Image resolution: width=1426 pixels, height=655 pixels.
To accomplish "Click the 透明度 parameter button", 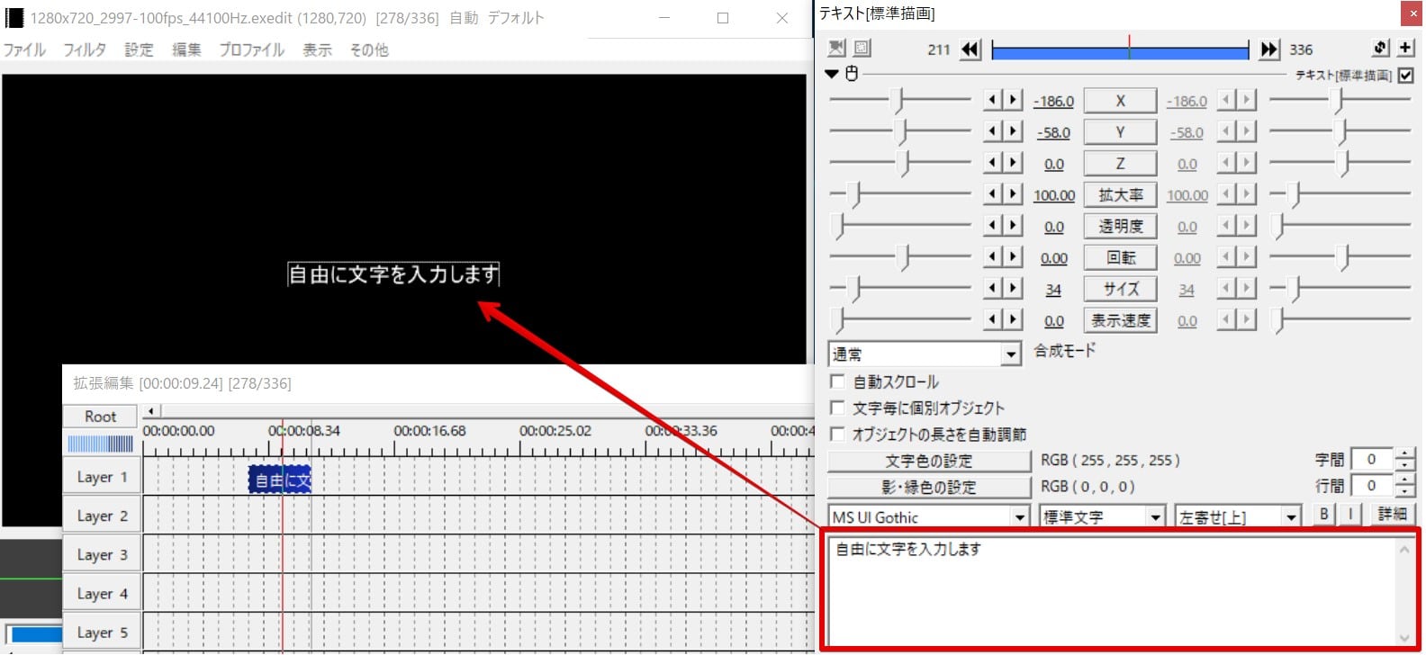I will [x=1120, y=227].
